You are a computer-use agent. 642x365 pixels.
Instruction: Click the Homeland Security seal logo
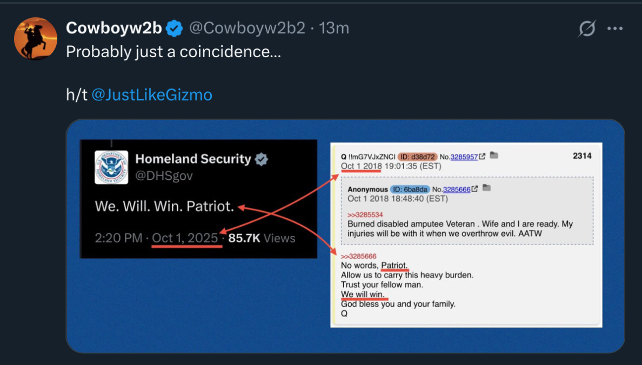[x=111, y=167]
